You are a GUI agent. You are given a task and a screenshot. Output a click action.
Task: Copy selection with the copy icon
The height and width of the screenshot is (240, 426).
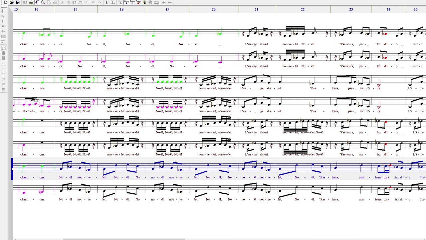(x=68, y=2)
